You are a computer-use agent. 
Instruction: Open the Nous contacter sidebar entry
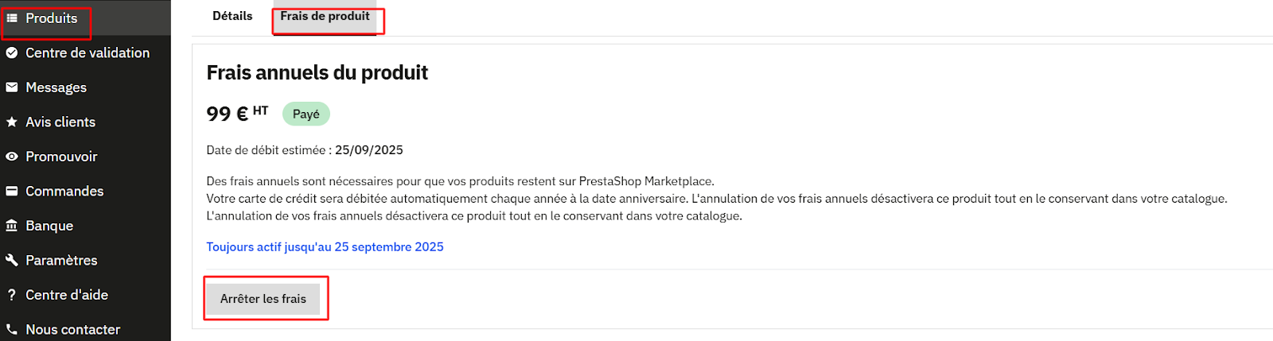(72, 329)
